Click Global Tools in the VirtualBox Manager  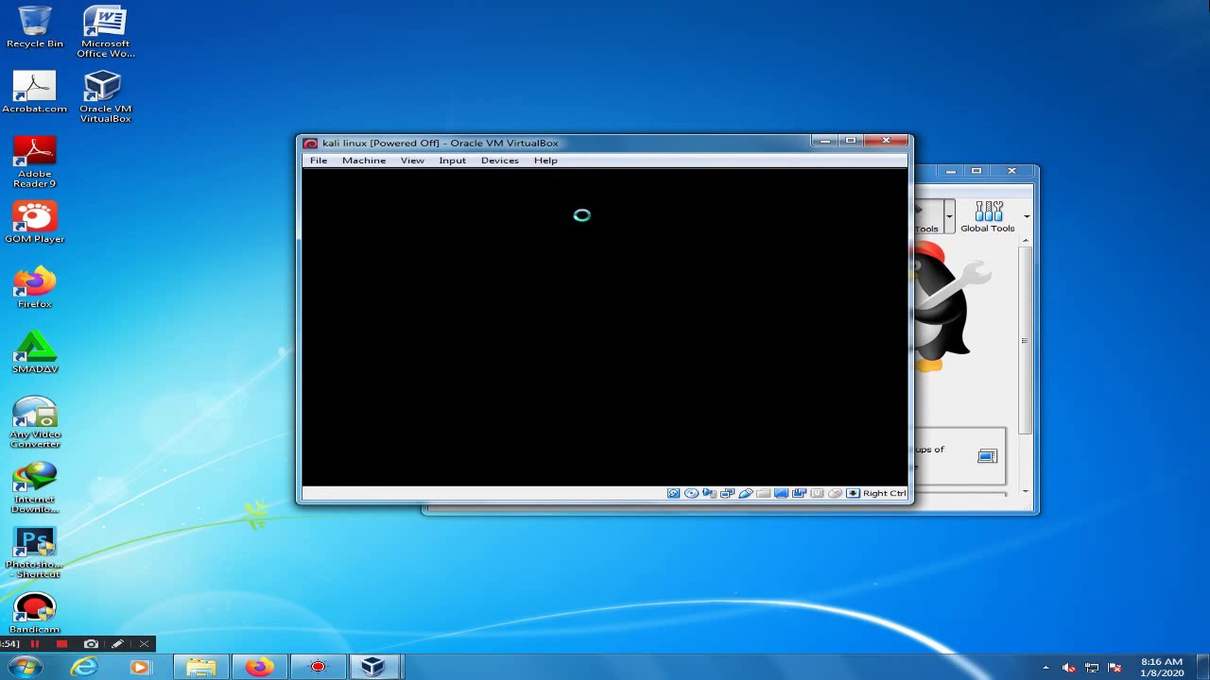[x=988, y=217]
